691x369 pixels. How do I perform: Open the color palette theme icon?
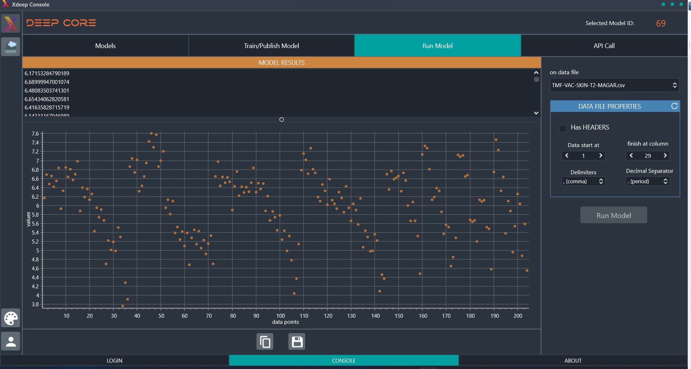[x=10, y=318]
